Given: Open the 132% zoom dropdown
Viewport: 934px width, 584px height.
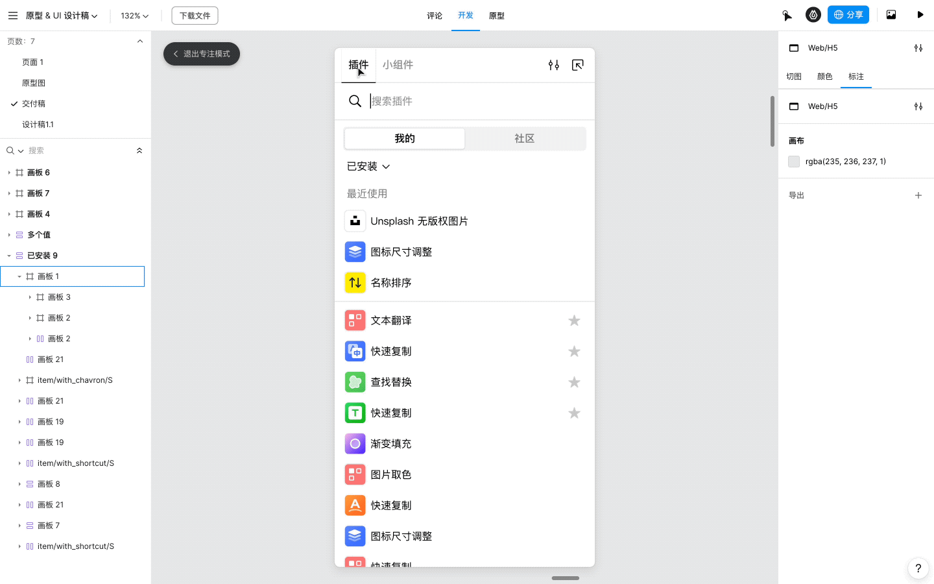Looking at the screenshot, I should 134,16.
